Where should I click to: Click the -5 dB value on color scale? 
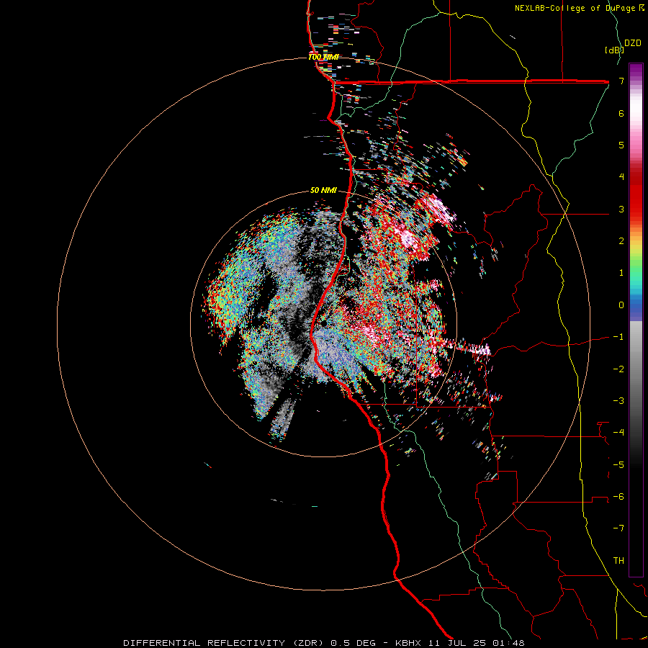pos(618,465)
